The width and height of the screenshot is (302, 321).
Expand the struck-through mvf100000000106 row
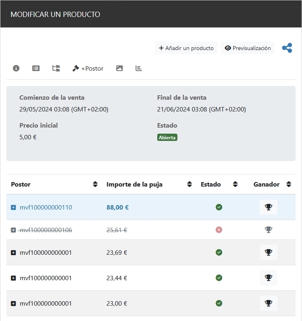pos(13,230)
